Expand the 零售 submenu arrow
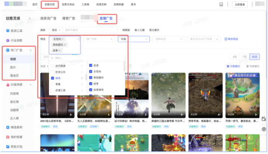 (x=82, y=84)
